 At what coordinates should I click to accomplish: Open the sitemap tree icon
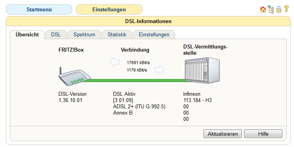[271, 9]
